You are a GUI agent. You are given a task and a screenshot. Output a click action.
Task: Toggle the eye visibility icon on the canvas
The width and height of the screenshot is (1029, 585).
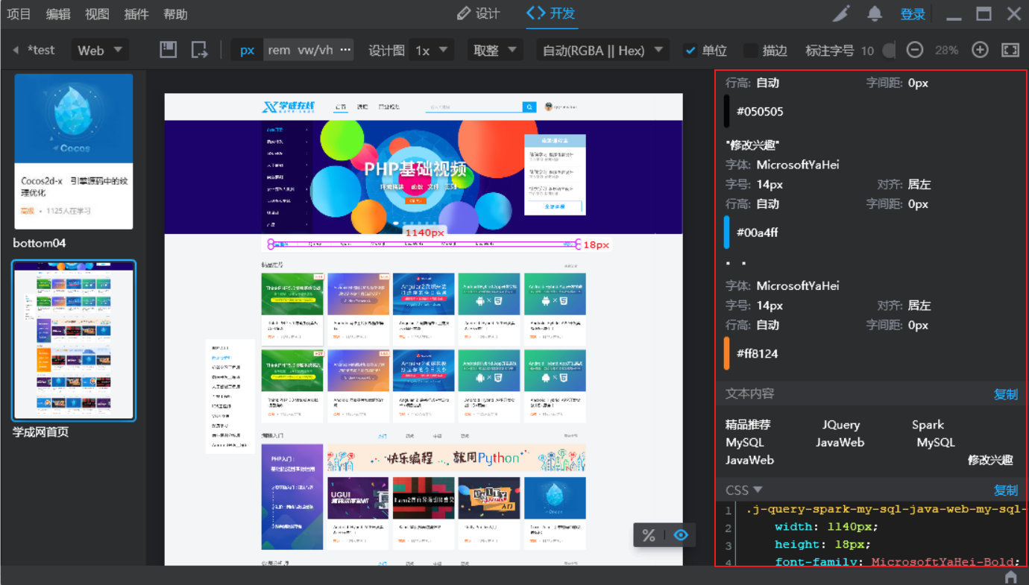click(x=681, y=535)
